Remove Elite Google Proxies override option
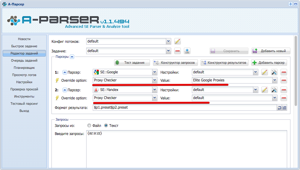Screen dimensions: 300x170 [284, 80]
